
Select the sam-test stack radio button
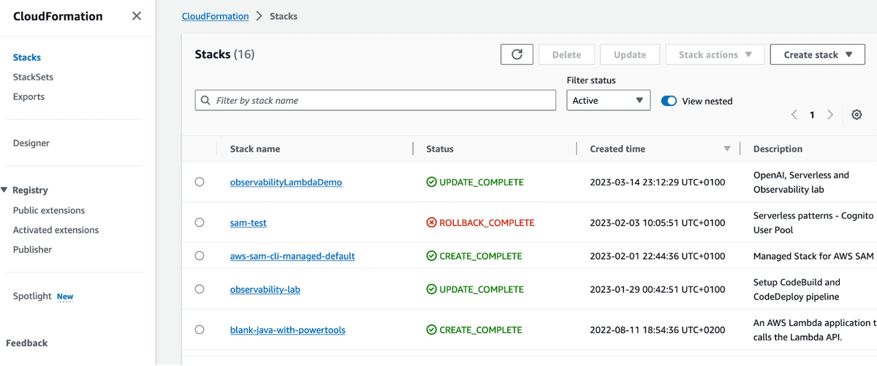point(200,223)
